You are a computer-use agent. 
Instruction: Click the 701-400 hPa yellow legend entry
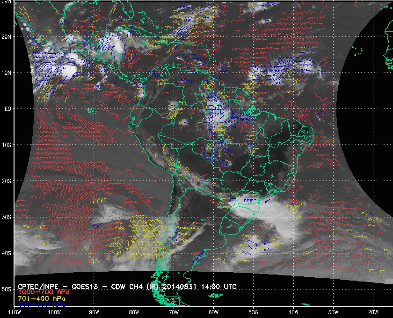pyautogui.click(x=42, y=299)
